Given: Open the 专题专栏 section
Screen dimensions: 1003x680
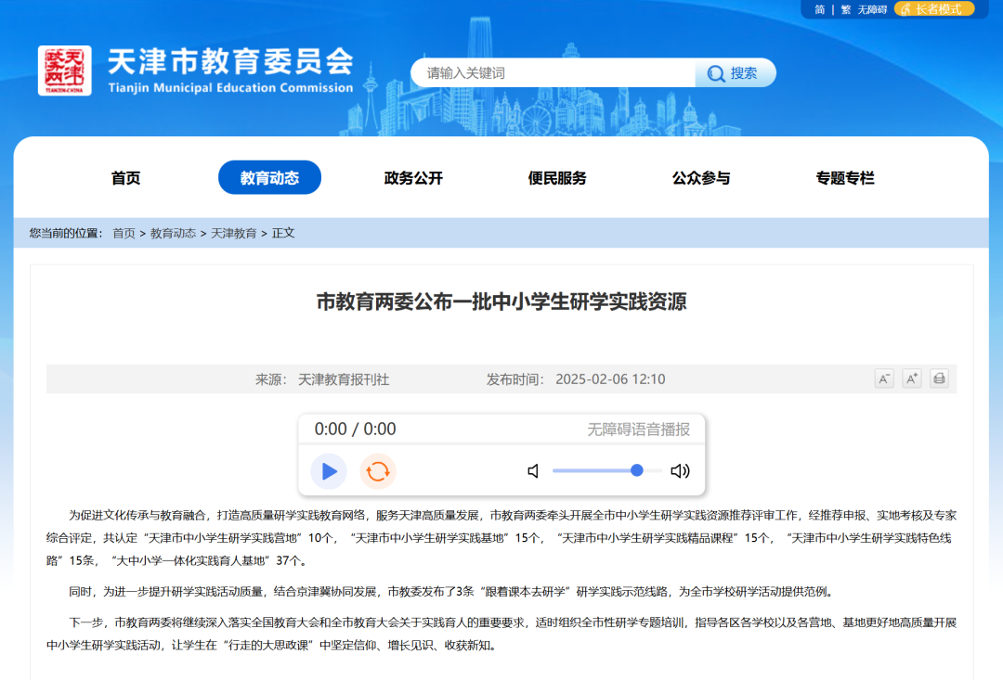Looking at the screenshot, I should pos(843,177).
